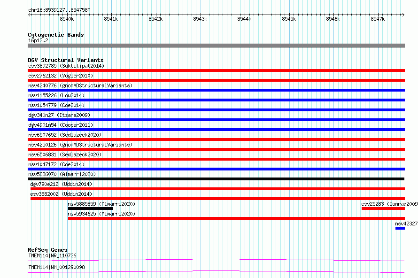
Task: Click the blue bar under nsv1054779
Action: click(216, 110)
